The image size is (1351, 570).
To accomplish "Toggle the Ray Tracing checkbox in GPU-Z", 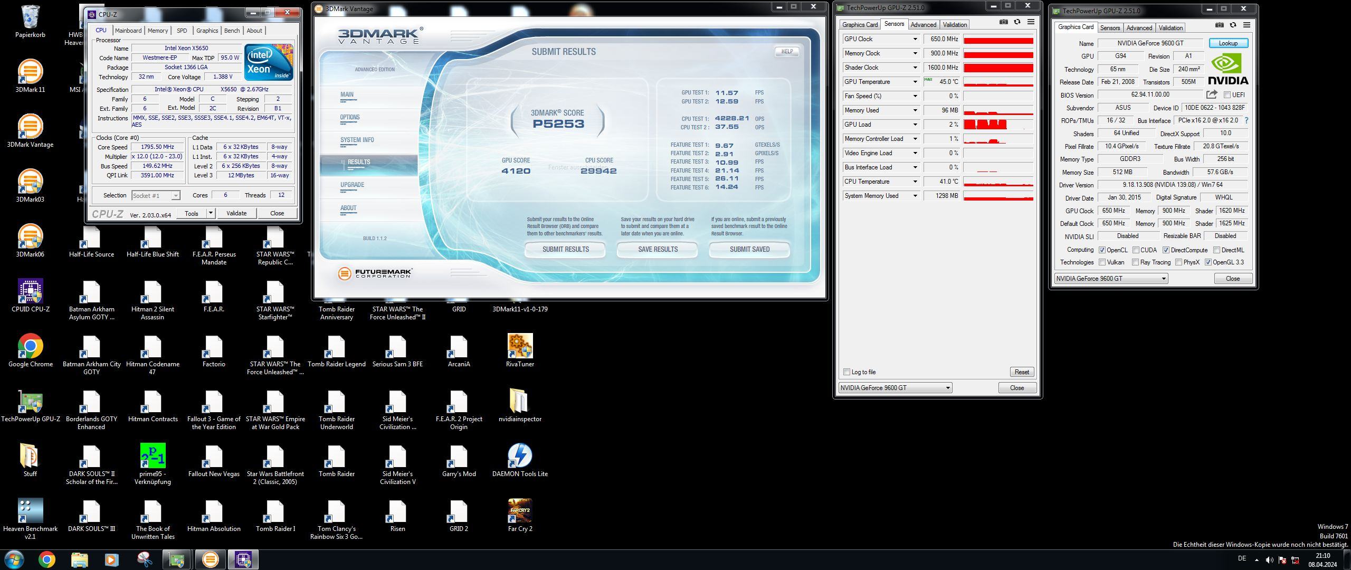I will point(1135,262).
